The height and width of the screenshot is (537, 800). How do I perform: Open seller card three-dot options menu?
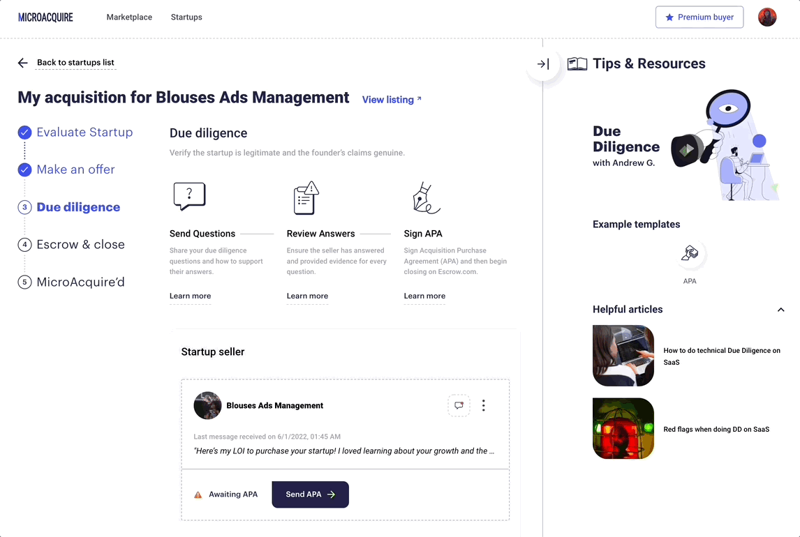484,406
